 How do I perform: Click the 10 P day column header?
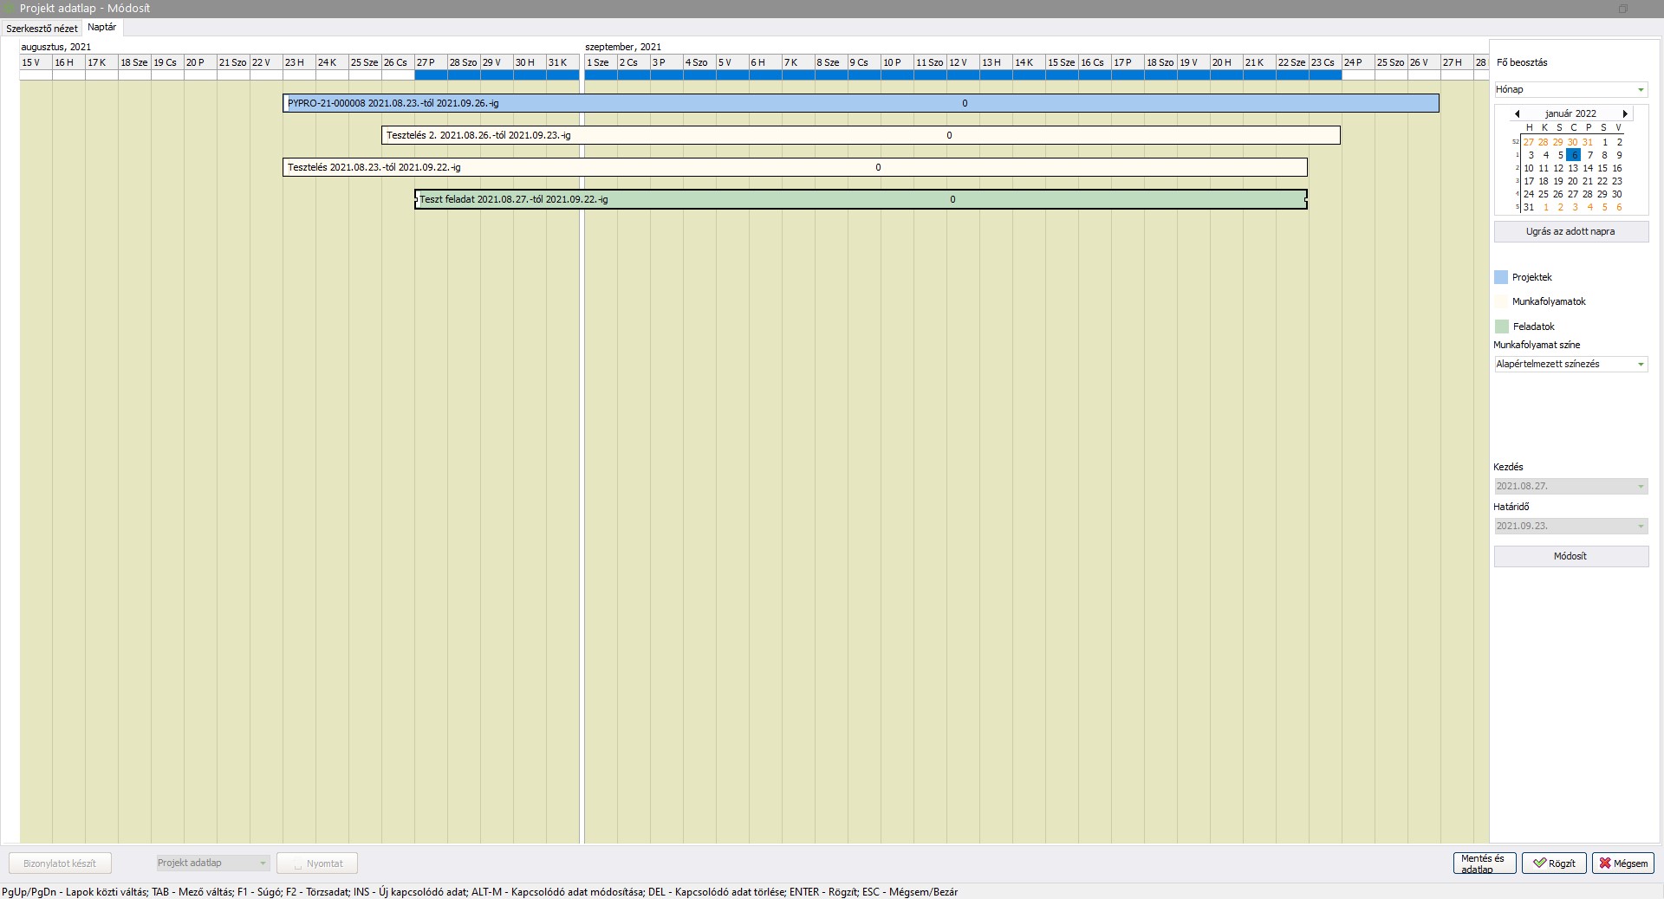click(897, 62)
